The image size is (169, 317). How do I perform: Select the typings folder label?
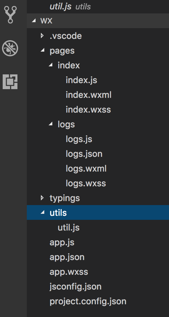tap(65, 198)
